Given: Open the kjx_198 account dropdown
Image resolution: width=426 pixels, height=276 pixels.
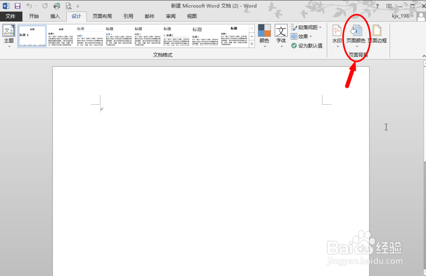Looking at the screenshot, I should pos(403,16).
